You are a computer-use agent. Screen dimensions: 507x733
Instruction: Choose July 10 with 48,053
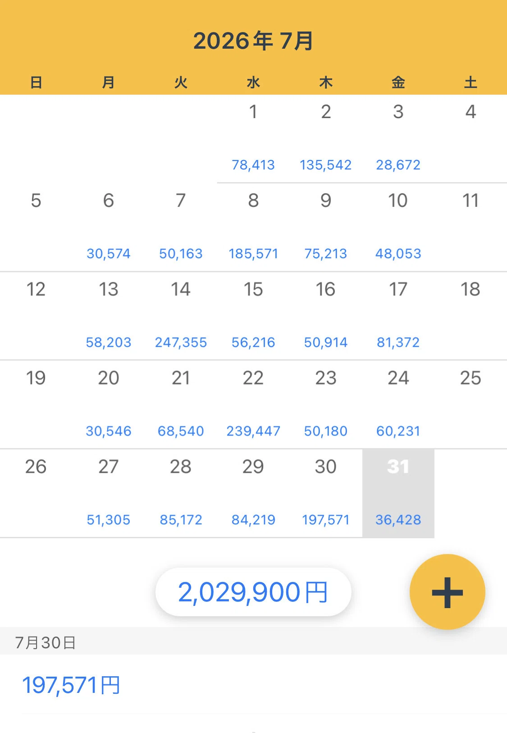pos(398,227)
